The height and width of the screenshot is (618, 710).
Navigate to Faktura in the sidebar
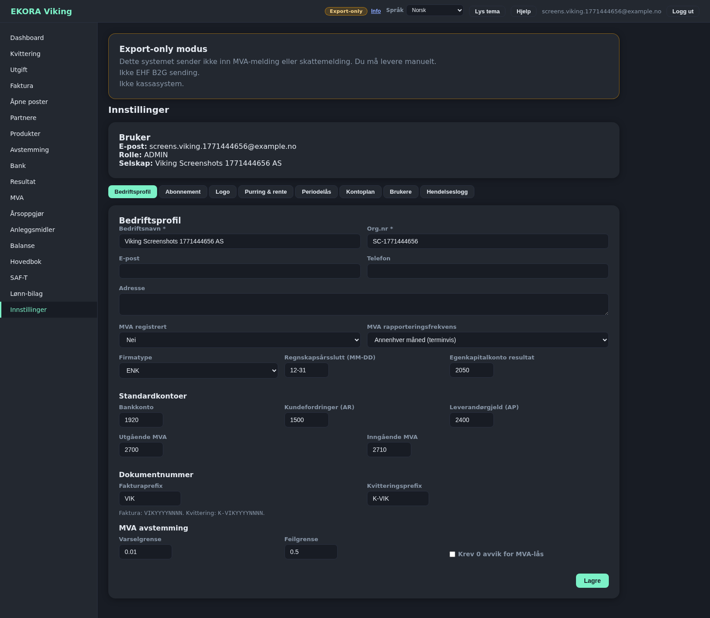pyautogui.click(x=22, y=86)
